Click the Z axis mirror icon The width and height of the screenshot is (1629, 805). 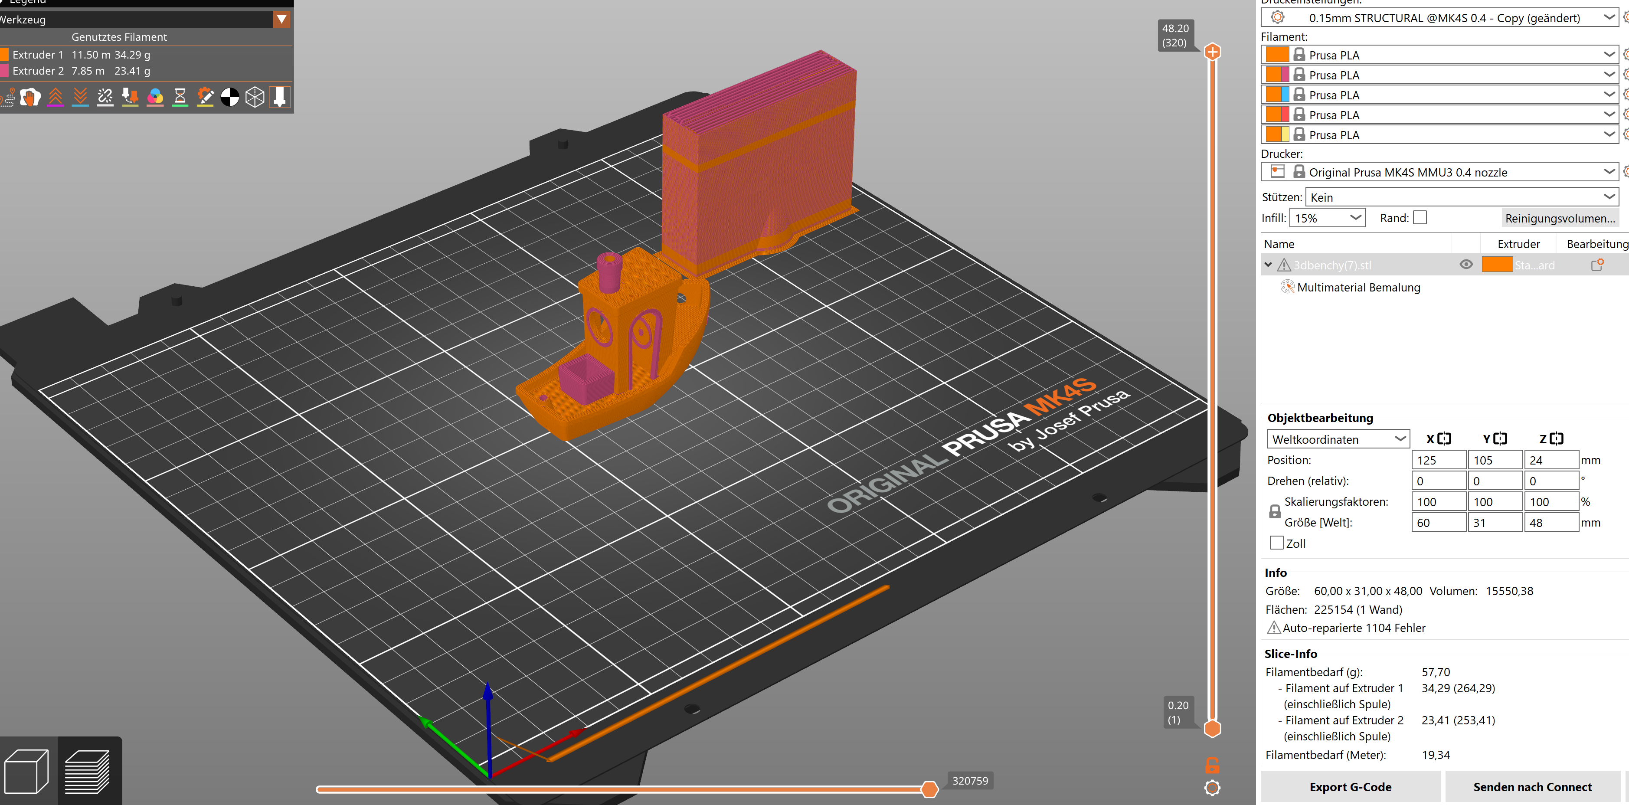(x=1556, y=439)
